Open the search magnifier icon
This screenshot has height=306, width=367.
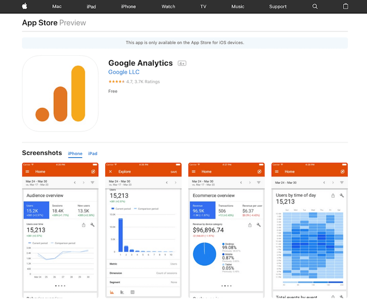[x=315, y=6]
